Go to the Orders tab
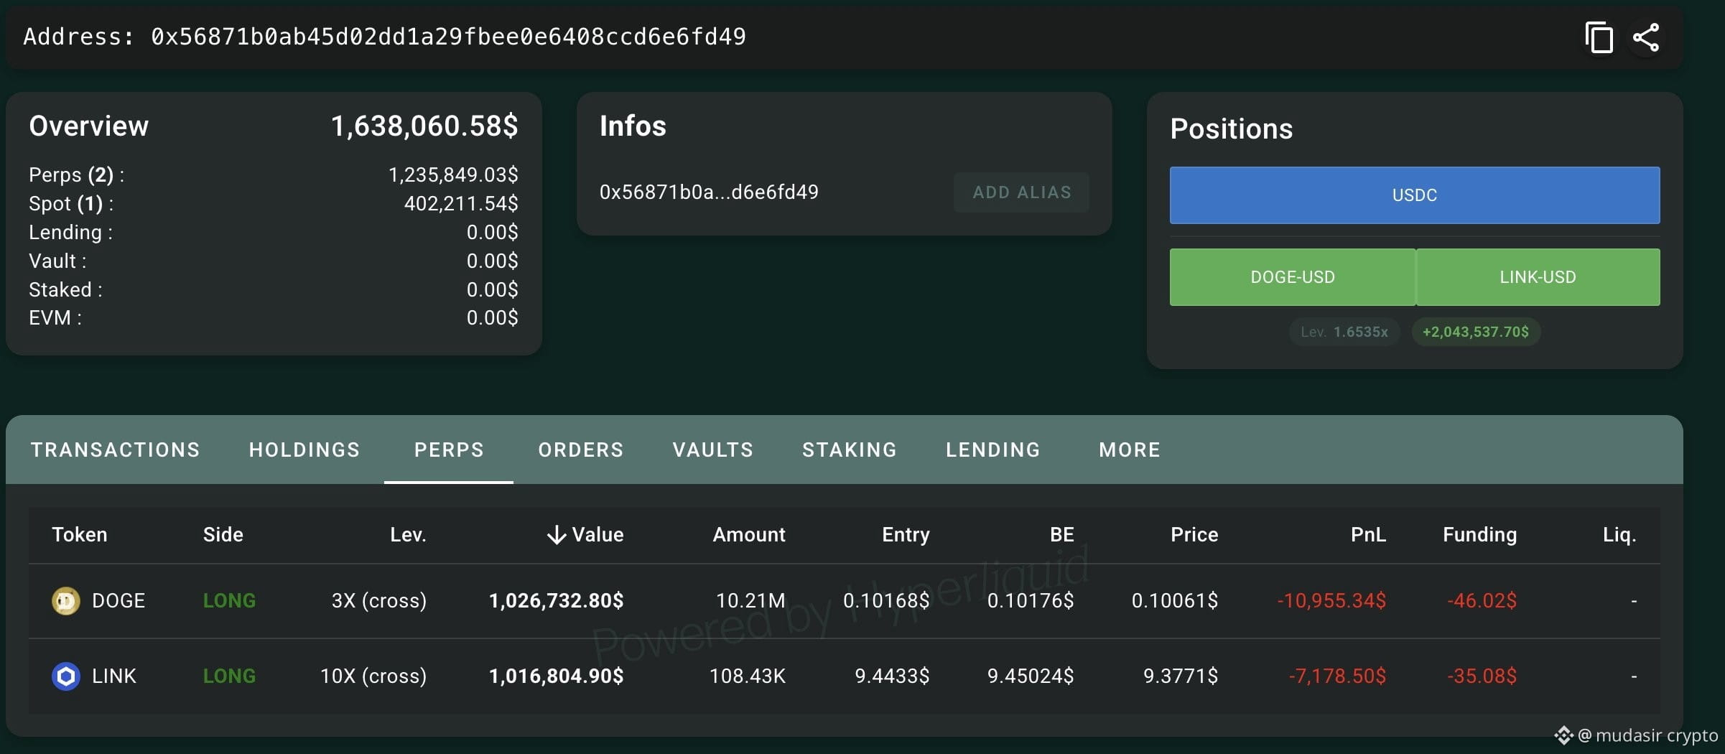The height and width of the screenshot is (754, 1725). (x=580, y=450)
